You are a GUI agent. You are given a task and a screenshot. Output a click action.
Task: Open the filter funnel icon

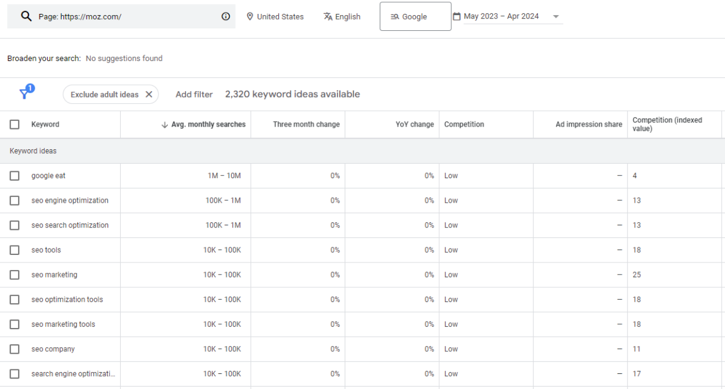click(25, 93)
